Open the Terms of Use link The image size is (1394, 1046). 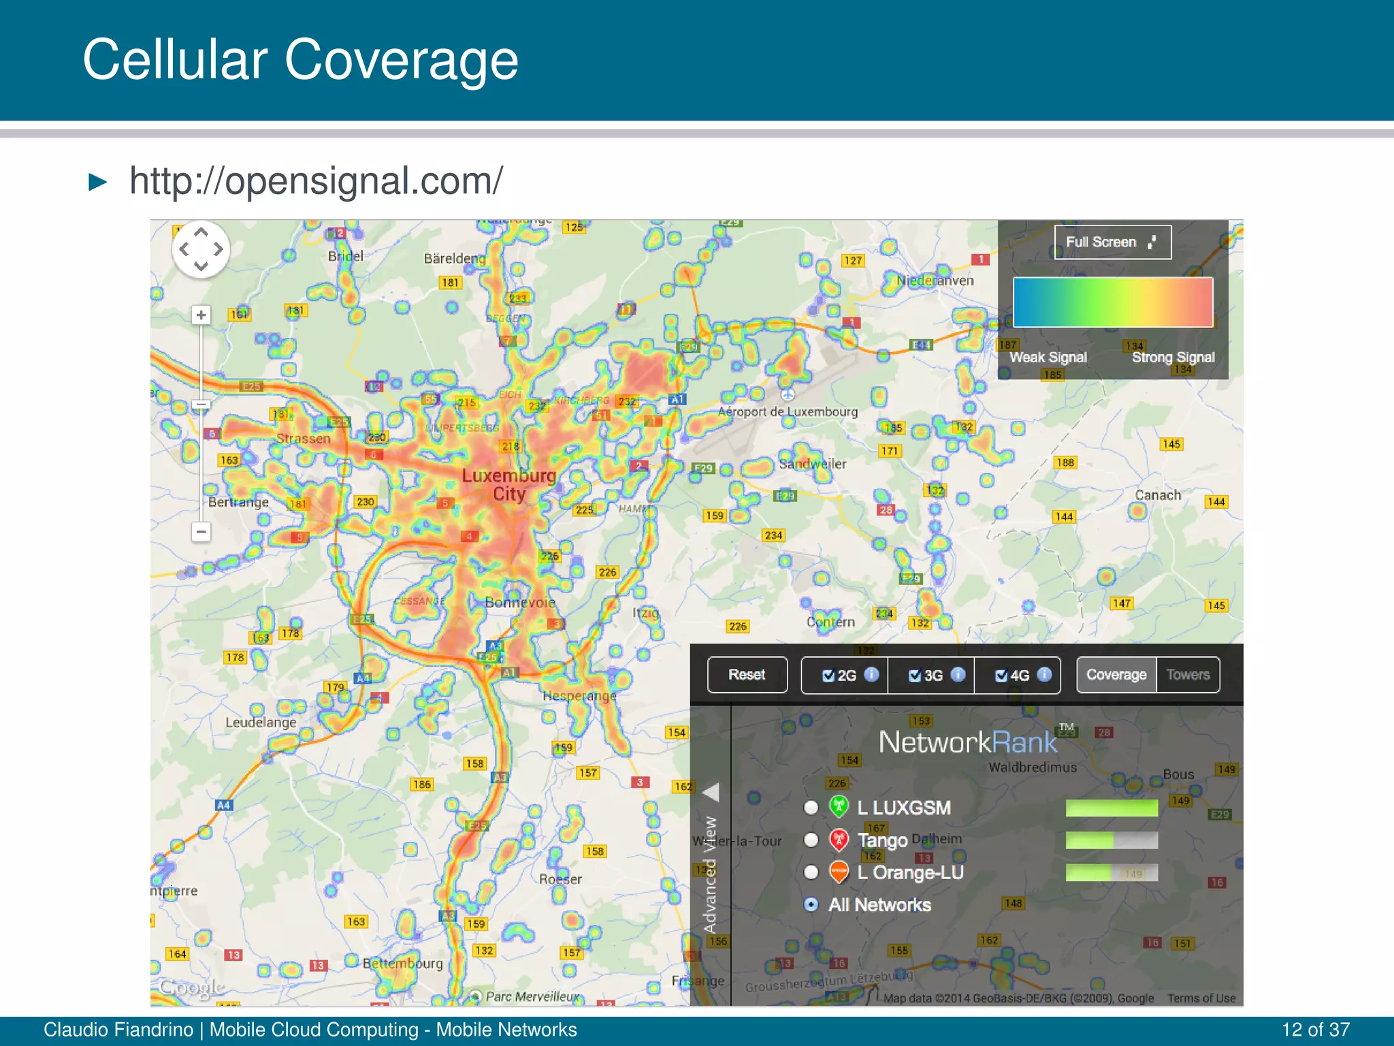click(x=1201, y=998)
